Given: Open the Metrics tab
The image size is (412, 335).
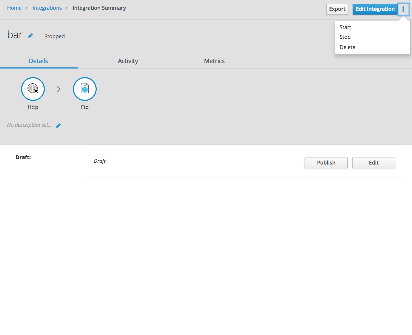Looking at the screenshot, I should [214, 61].
